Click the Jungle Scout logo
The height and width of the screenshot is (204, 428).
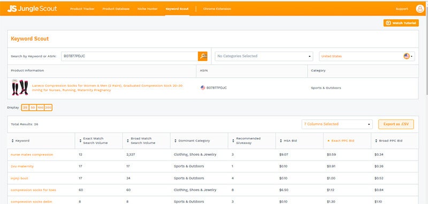point(32,9)
